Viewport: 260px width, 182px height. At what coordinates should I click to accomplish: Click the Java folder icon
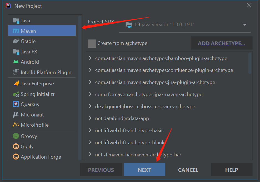(x=16, y=21)
